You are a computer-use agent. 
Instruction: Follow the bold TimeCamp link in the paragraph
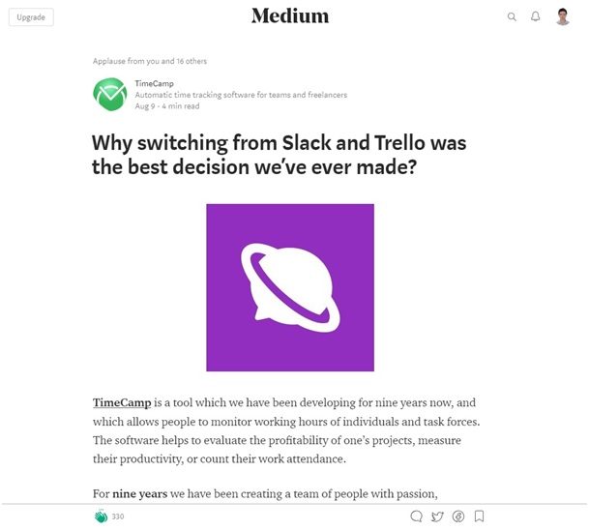[117, 402]
